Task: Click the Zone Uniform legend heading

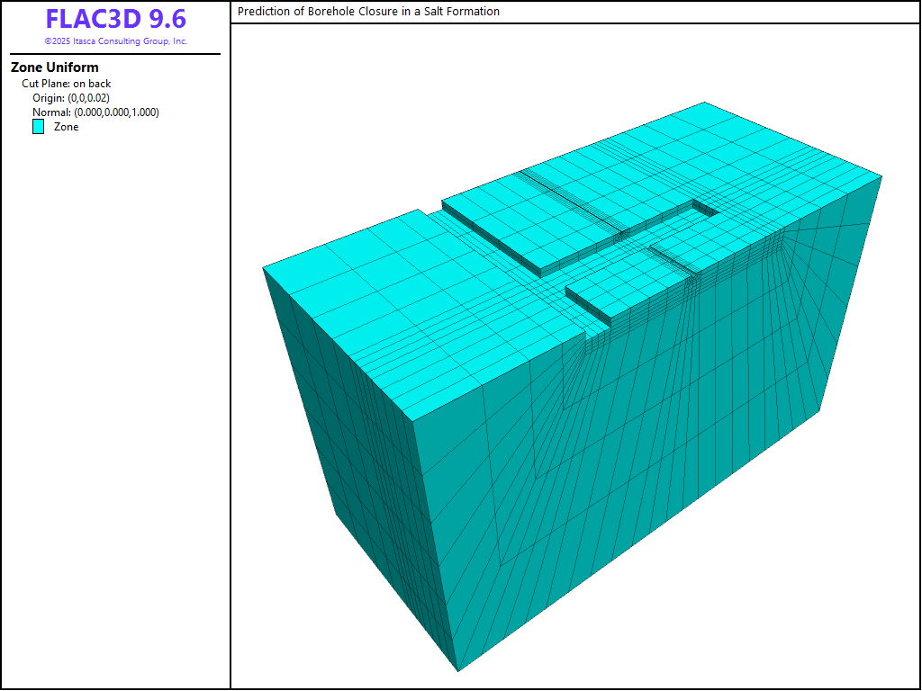Action: coord(55,67)
